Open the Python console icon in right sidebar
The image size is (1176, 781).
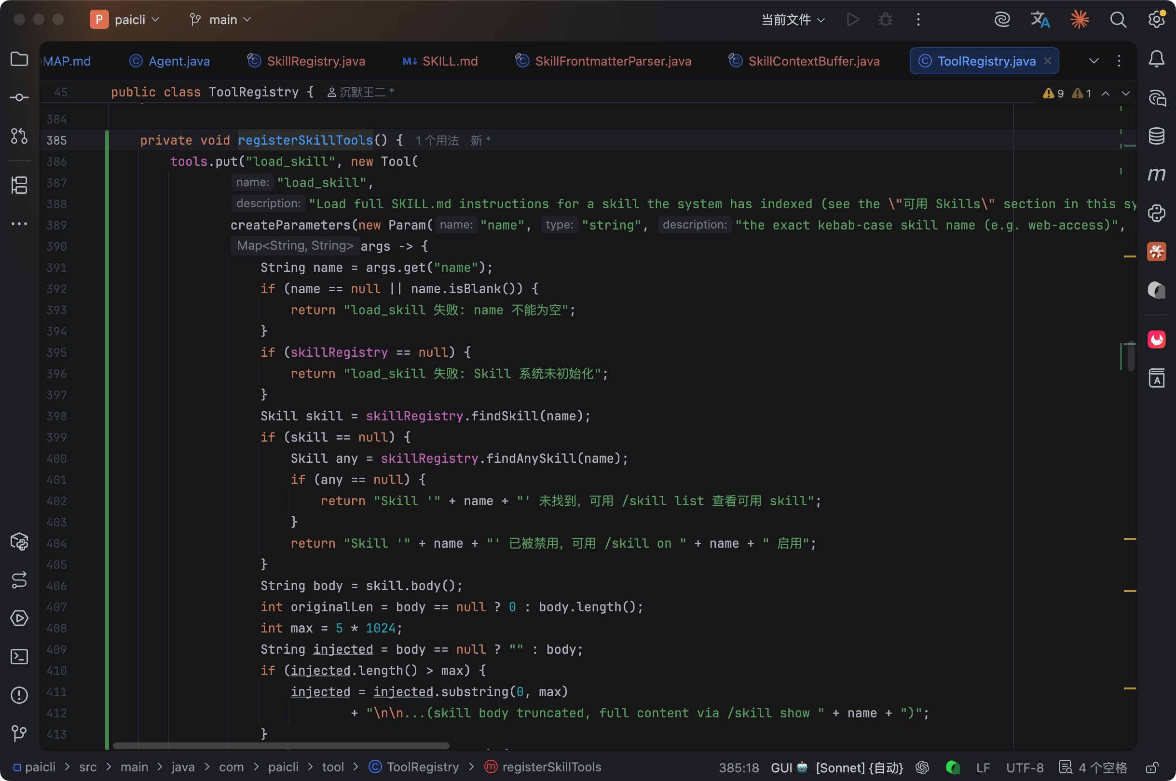point(1156,213)
